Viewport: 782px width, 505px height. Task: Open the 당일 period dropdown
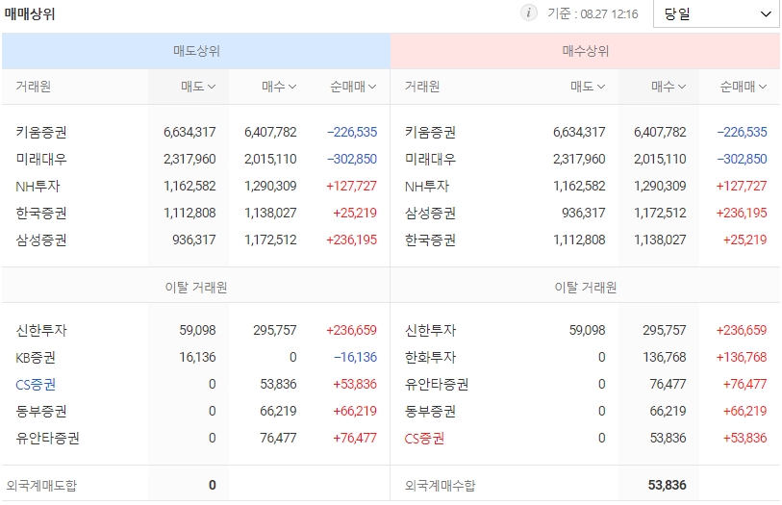coord(717,14)
